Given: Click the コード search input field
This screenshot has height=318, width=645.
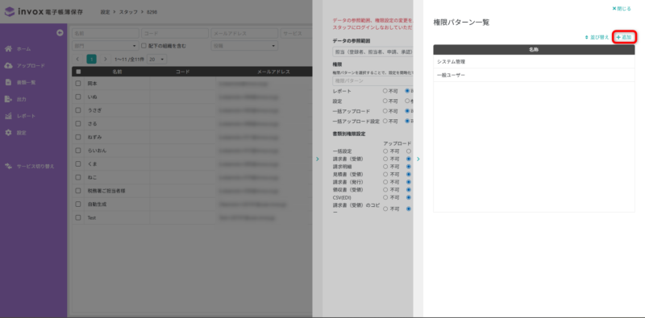Looking at the screenshot, I should (175, 33).
